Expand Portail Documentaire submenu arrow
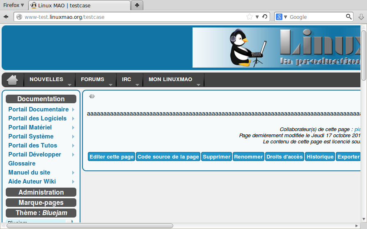Image resolution: width=367 pixels, height=229 pixels. 73,110
